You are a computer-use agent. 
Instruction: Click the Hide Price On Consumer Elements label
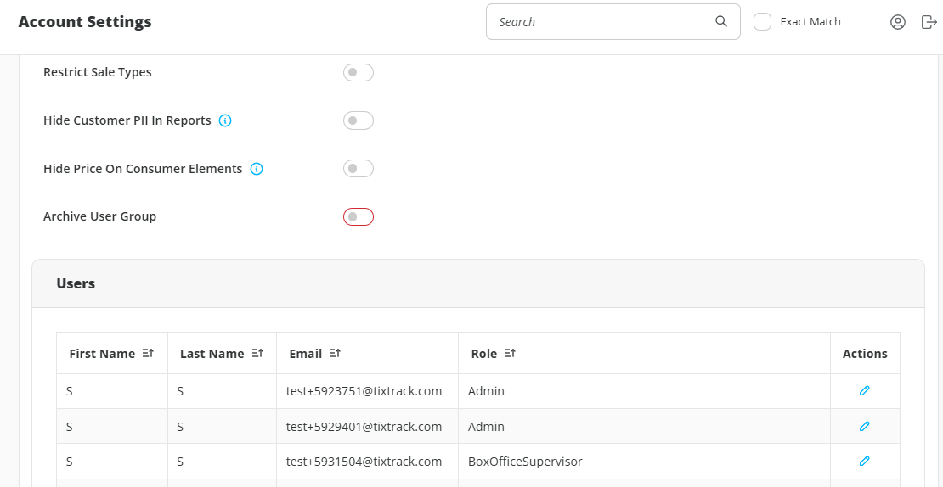pyautogui.click(x=143, y=169)
